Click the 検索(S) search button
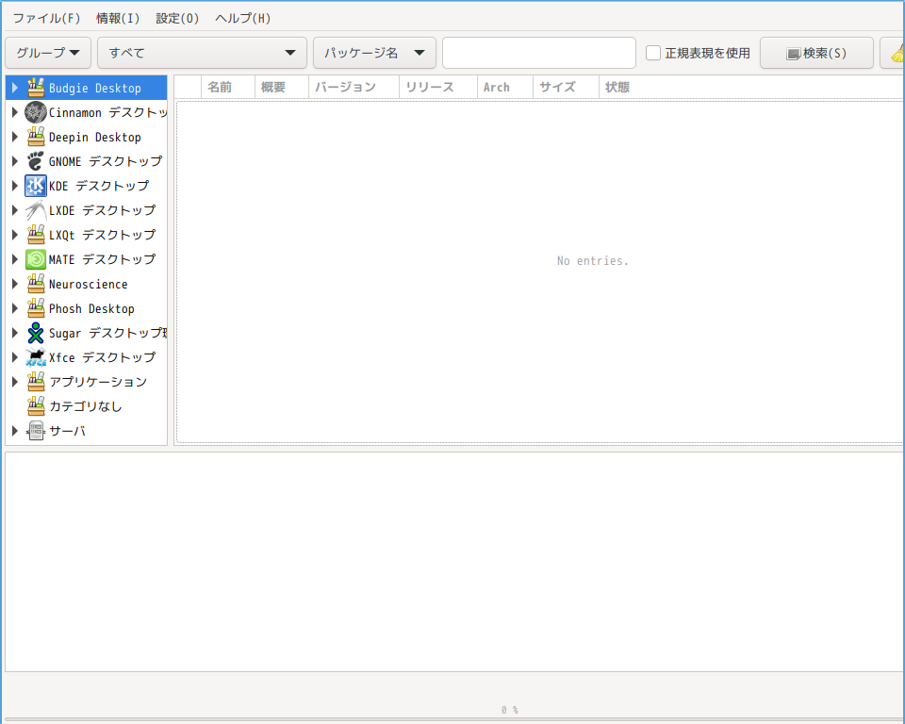This screenshot has width=905, height=724. 816,53
